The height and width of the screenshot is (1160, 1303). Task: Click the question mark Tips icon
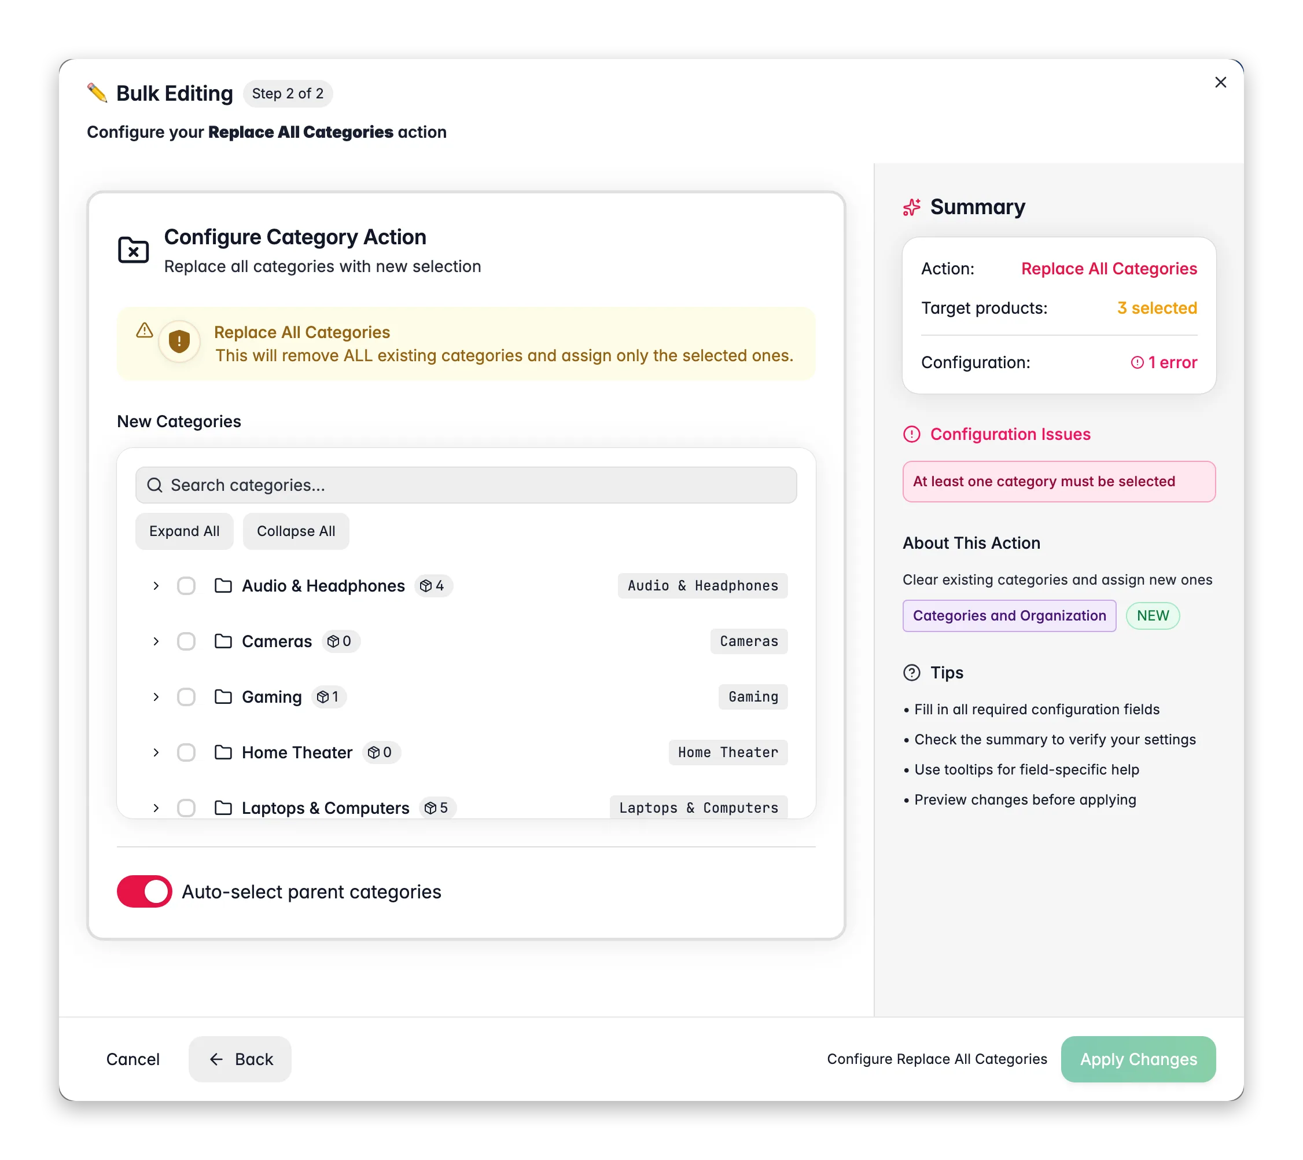click(912, 673)
